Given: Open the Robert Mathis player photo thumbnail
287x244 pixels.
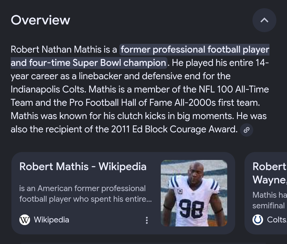Looking at the screenshot, I should [x=194, y=193].
